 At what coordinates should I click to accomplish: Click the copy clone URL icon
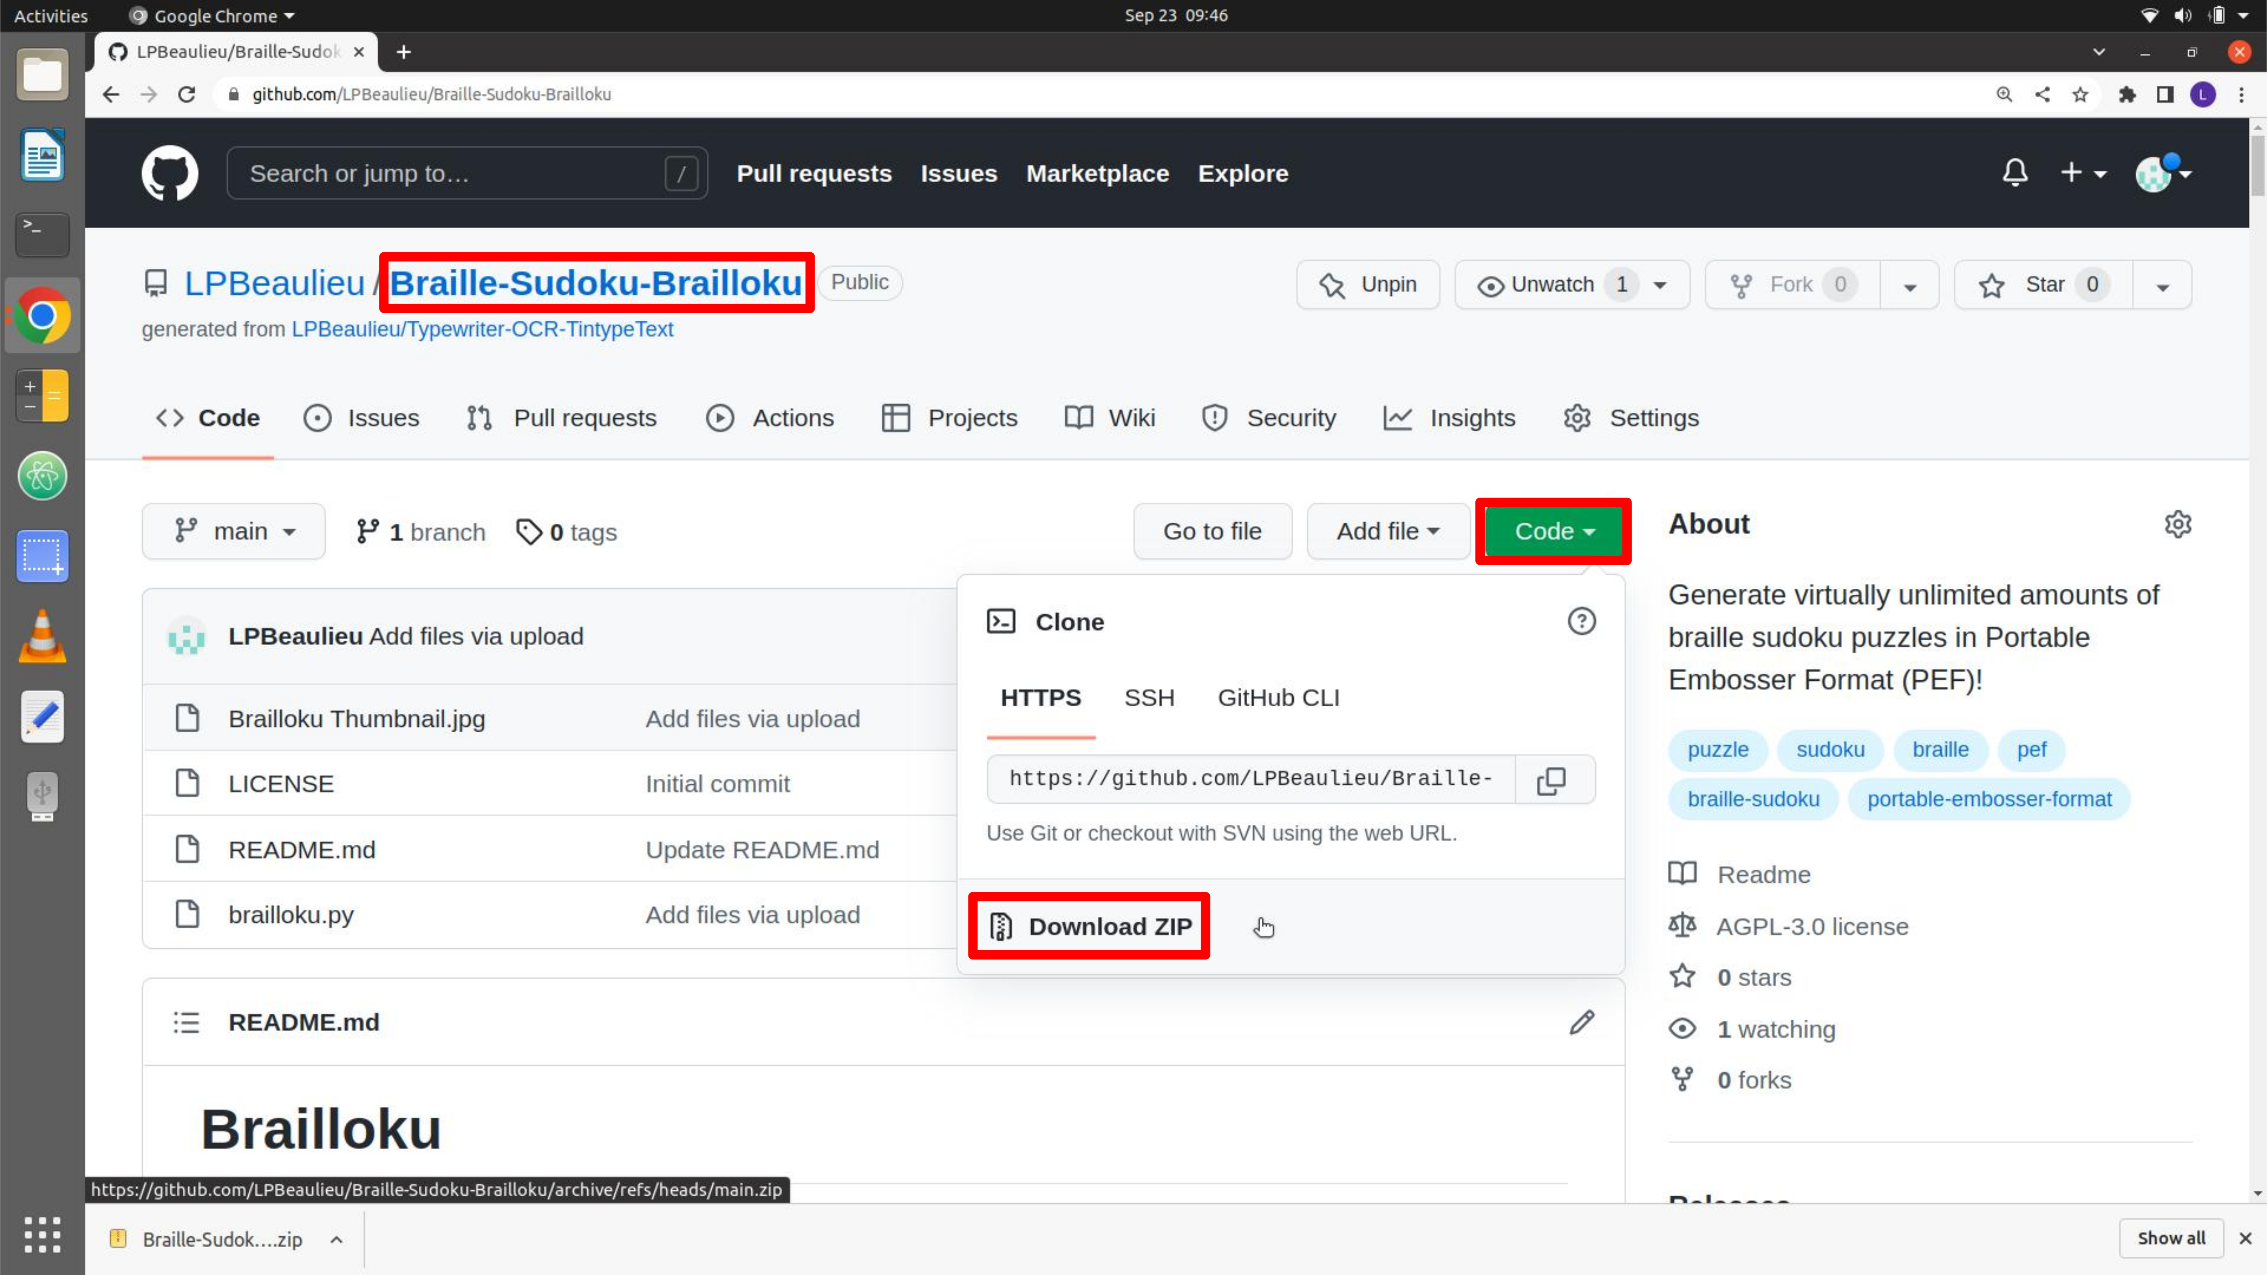tap(1551, 780)
